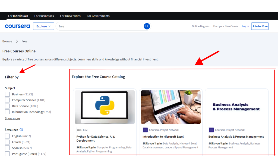
Task: Switch to For Individuals tab
Action: pyautogui.click(x=18, y=16)
